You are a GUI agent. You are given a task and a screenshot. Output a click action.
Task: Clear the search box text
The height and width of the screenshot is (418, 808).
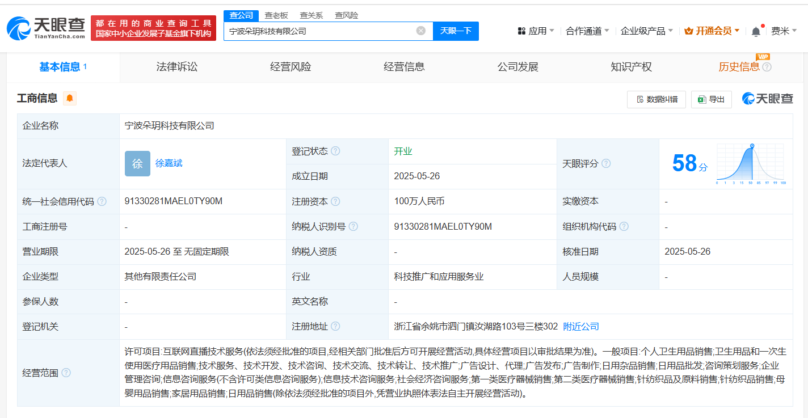click(x=421, y=31)
